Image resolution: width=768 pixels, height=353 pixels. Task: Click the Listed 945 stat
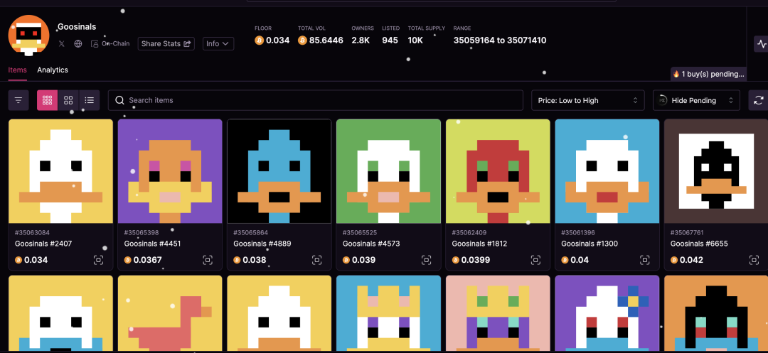pyautogui.click(x=390, y=36)
